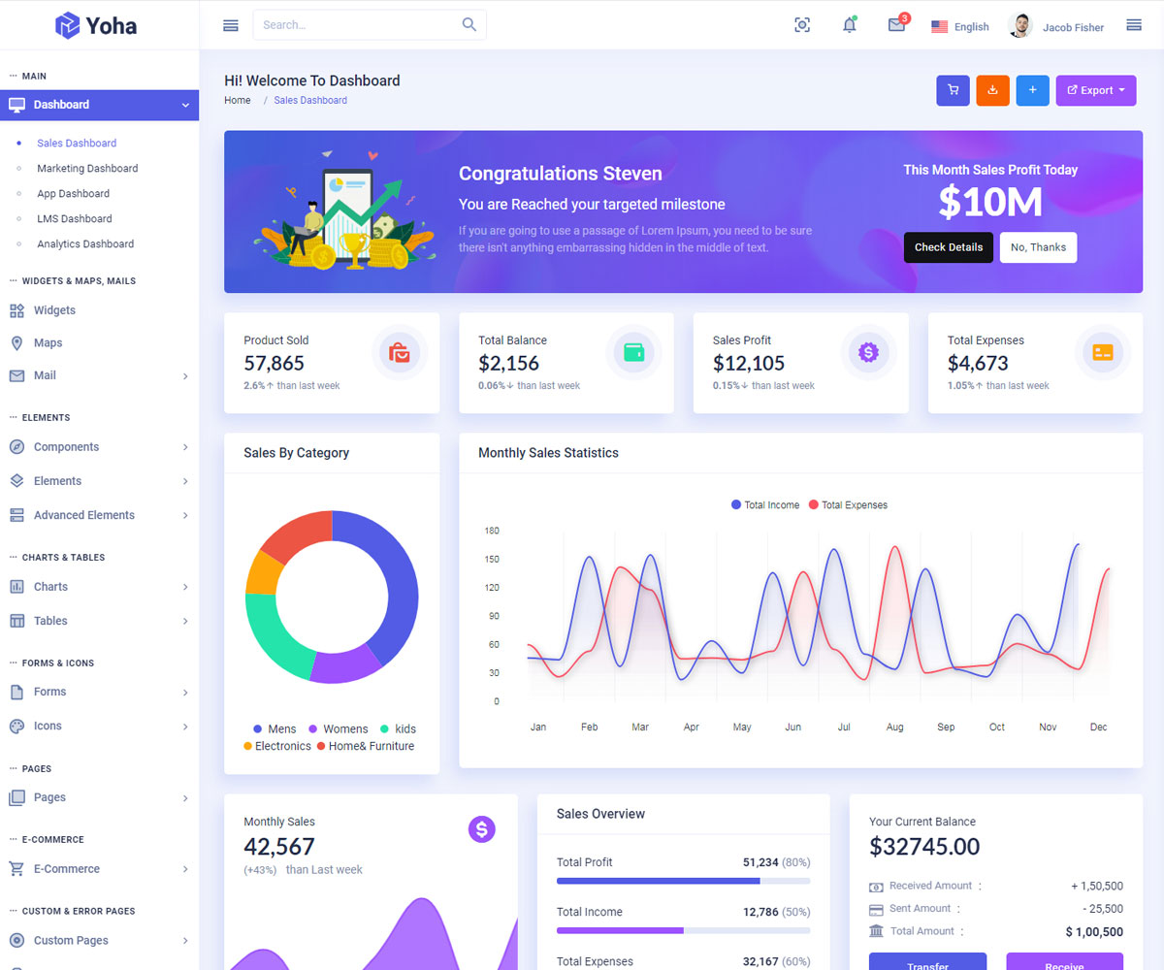Viewport: 1164px width, 970px height.
Task: Toggle Mens legend in donut chart
Action: point(275,729)
